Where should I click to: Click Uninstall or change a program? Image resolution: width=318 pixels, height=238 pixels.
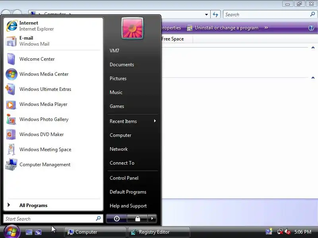(x=223, y=28)
